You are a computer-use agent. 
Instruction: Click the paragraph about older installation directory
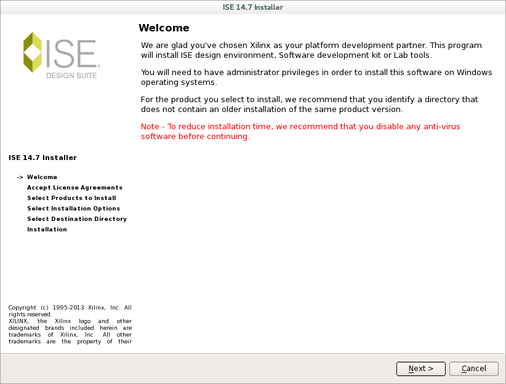(310, 104)
